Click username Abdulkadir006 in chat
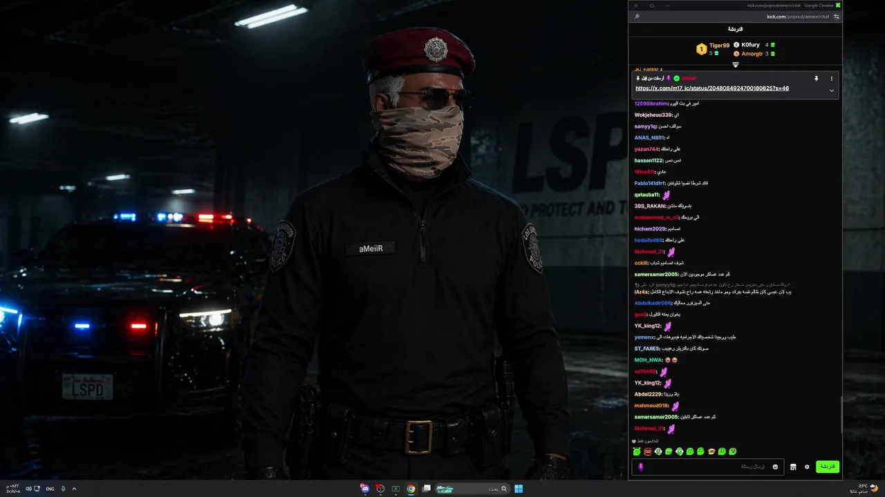 [x=653, y=303]
